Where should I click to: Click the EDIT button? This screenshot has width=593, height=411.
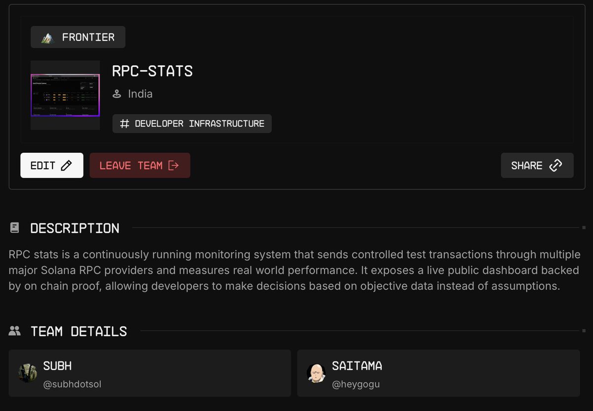point(52,165)
